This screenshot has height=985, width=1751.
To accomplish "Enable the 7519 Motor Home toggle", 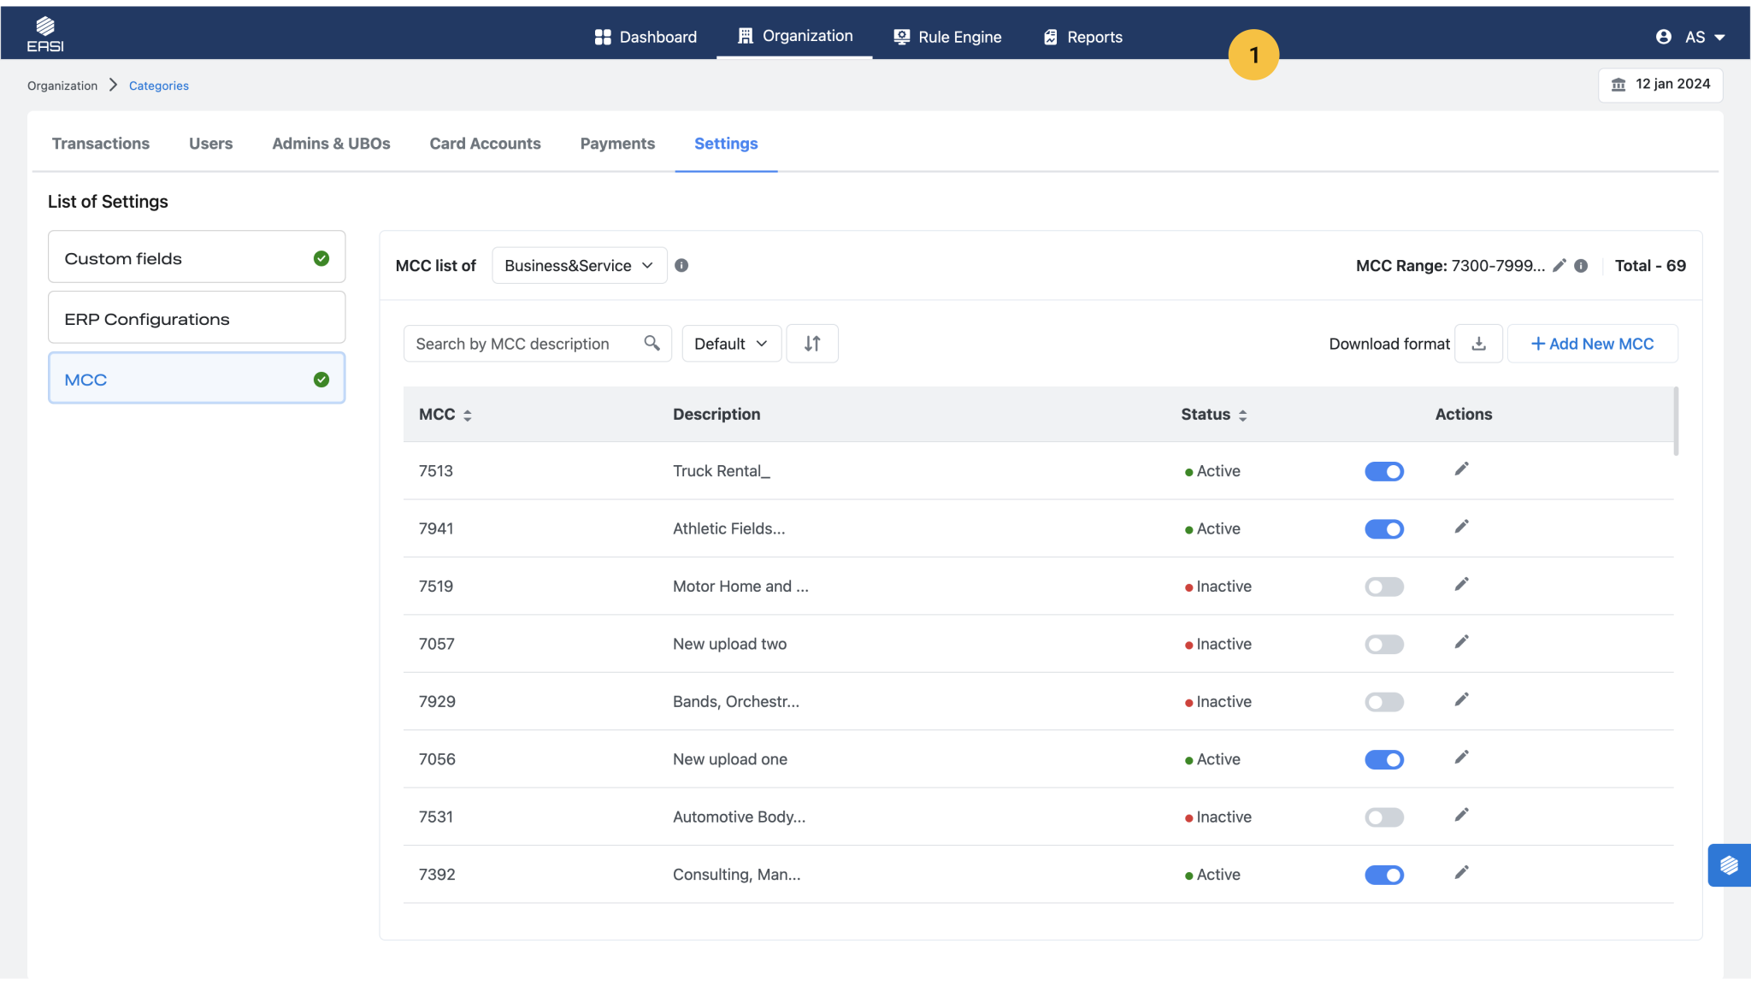I will [1383, 587].
